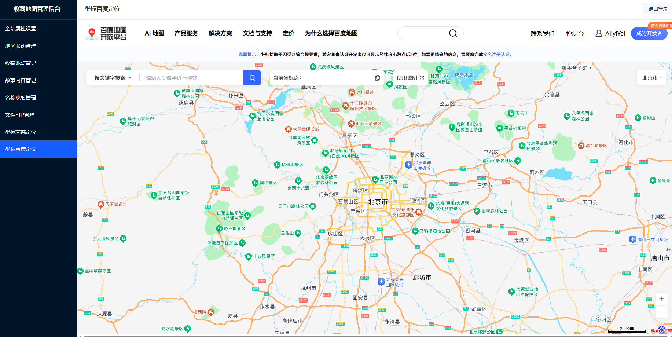This screenshot has height=337, width=672.
Task: Zoom in the map with plus button
Action: (662, 299)
